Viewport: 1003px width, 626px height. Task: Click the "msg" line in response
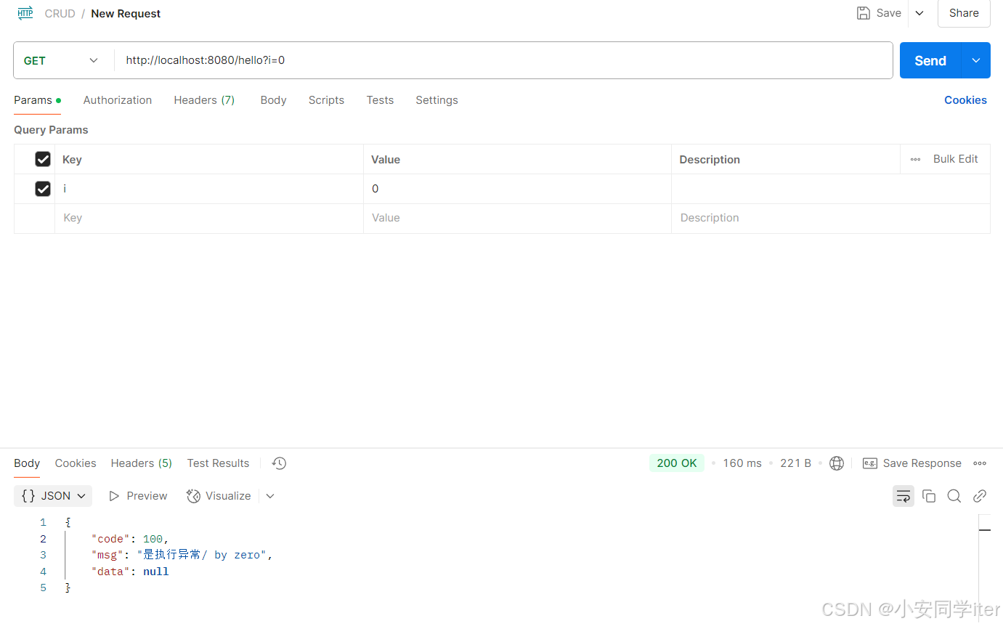point(182,555)
